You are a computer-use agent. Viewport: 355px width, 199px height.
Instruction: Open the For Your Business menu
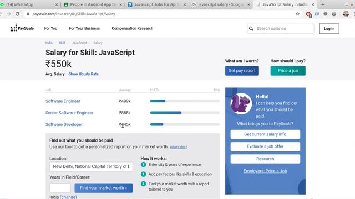(x=84, y=28)
